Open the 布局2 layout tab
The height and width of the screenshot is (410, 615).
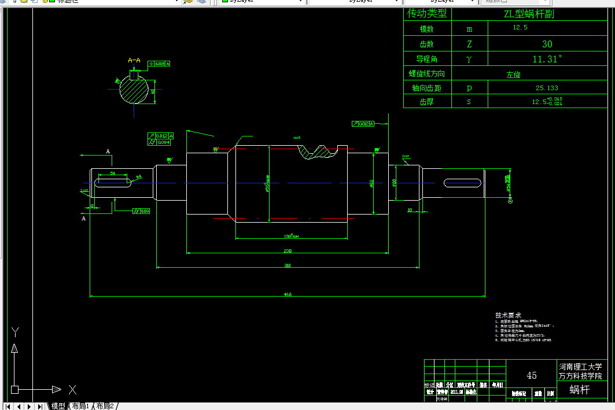105,406
